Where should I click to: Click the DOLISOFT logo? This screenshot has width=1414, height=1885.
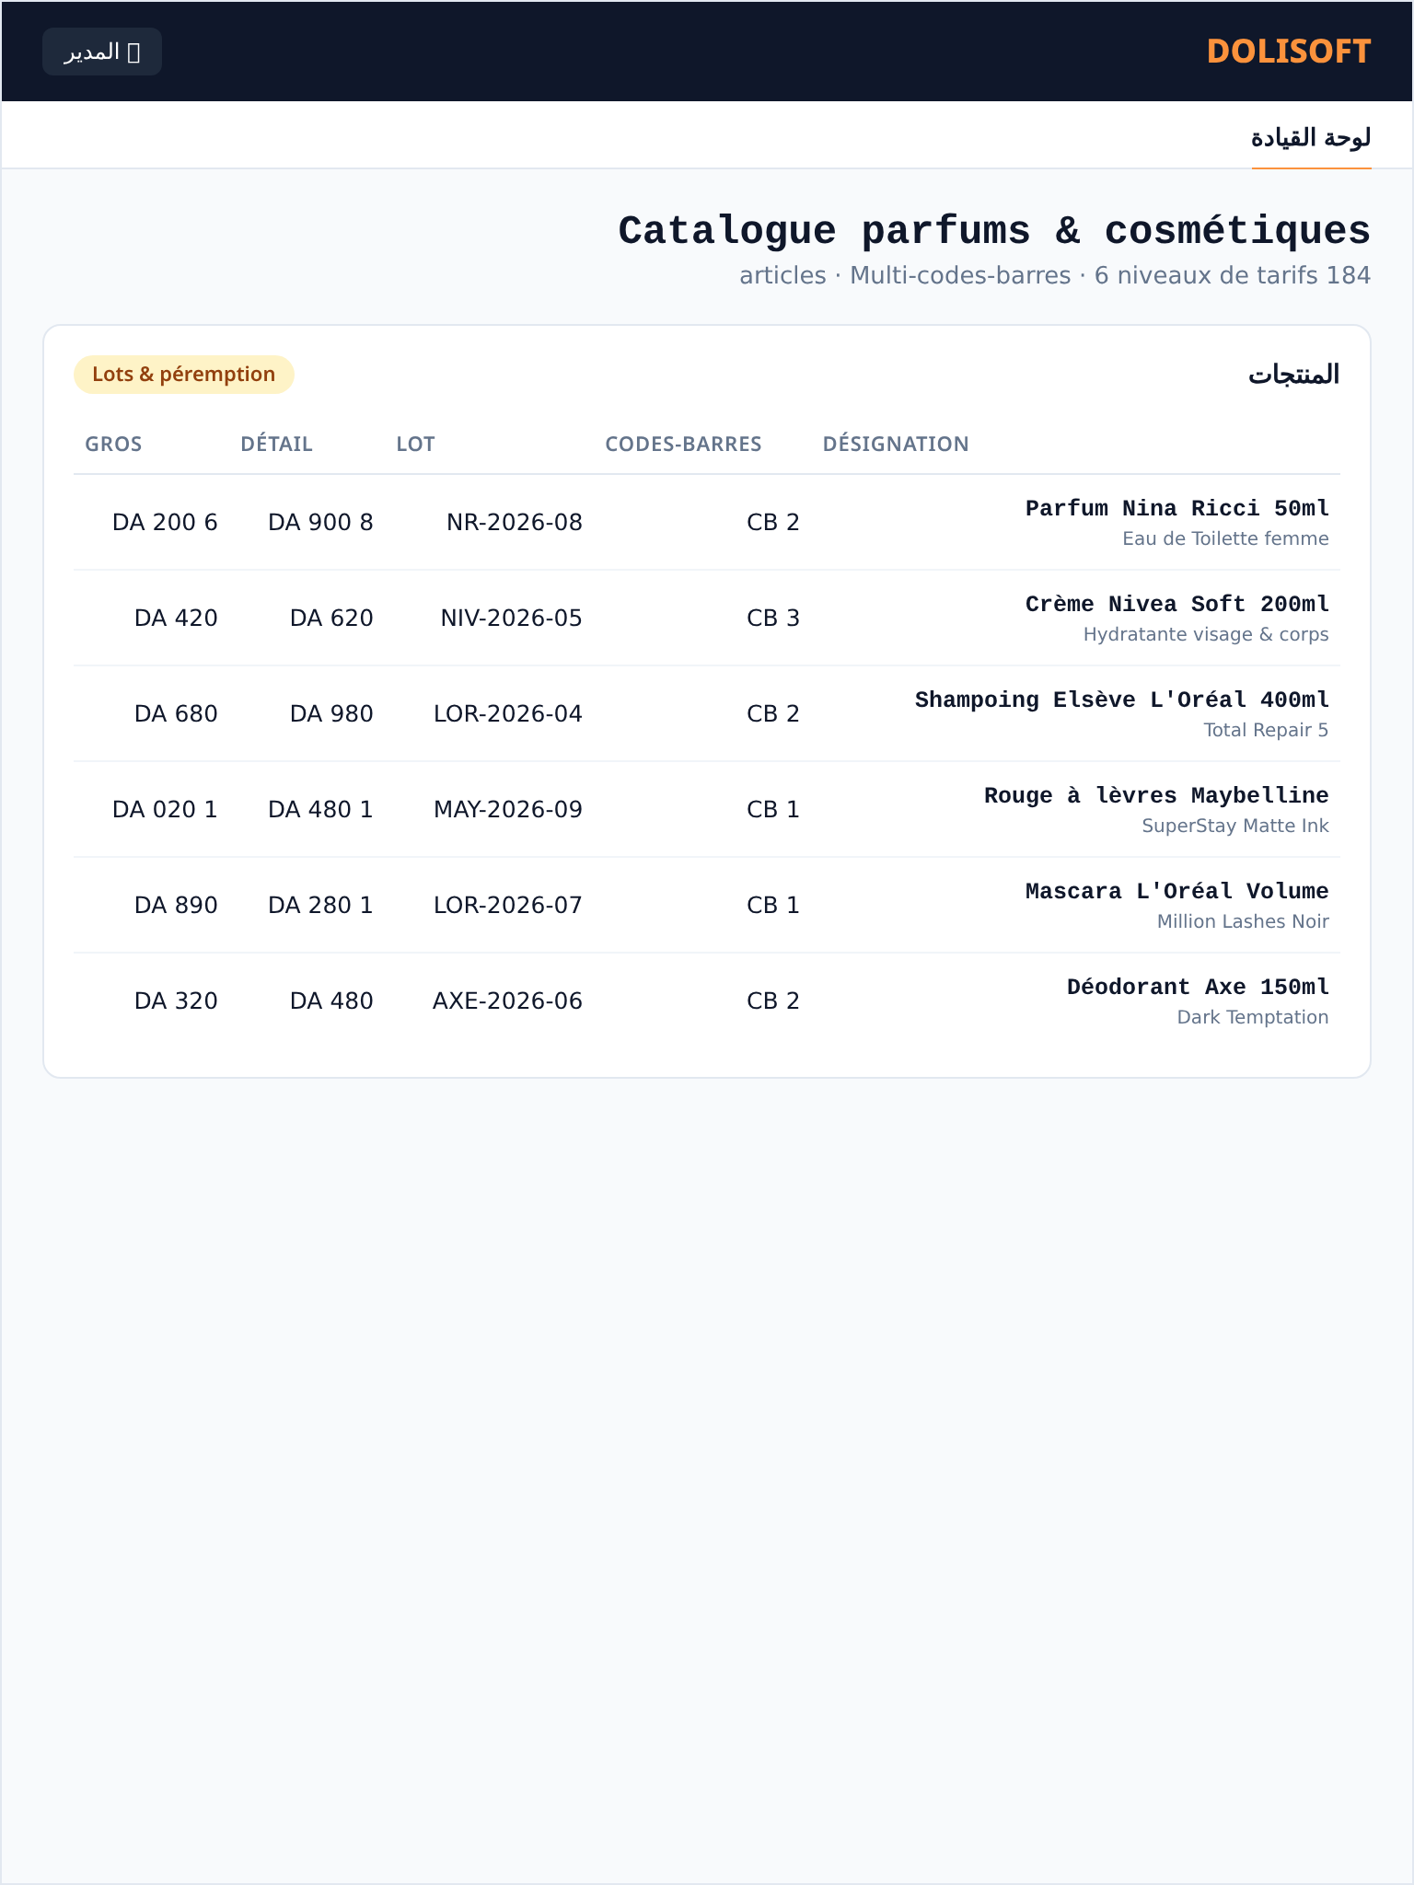click(x=1288, y=52)
